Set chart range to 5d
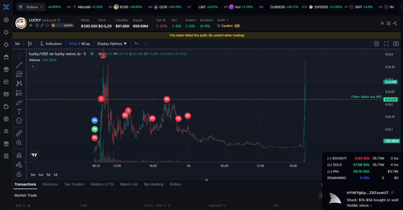403x210 pixels. point(48,175)
